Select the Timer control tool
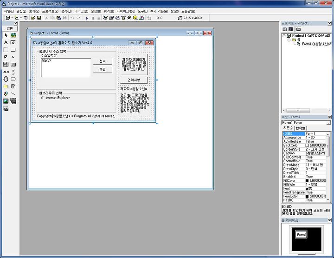The image size is (334, 258). (6, 79)
